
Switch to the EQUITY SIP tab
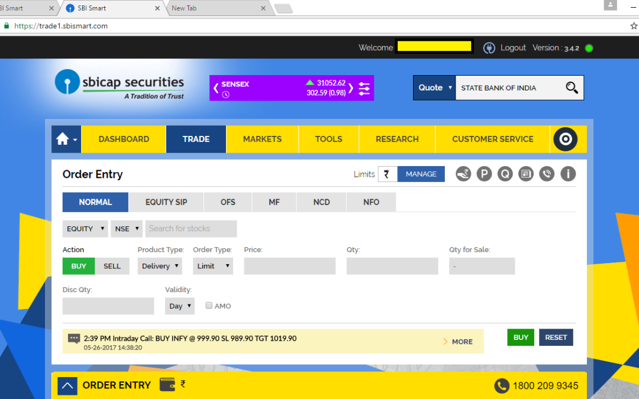click(x=166, y=202)
